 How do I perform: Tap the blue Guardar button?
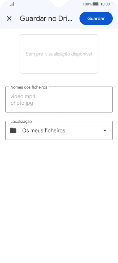pos(96,18)
